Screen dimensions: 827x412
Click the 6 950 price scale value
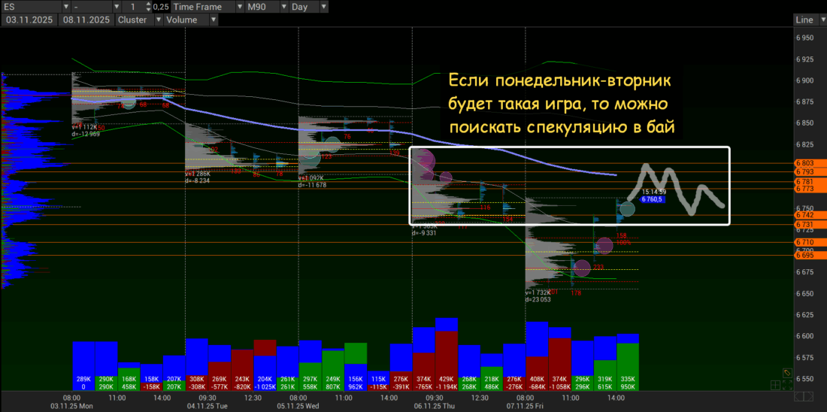805,38
